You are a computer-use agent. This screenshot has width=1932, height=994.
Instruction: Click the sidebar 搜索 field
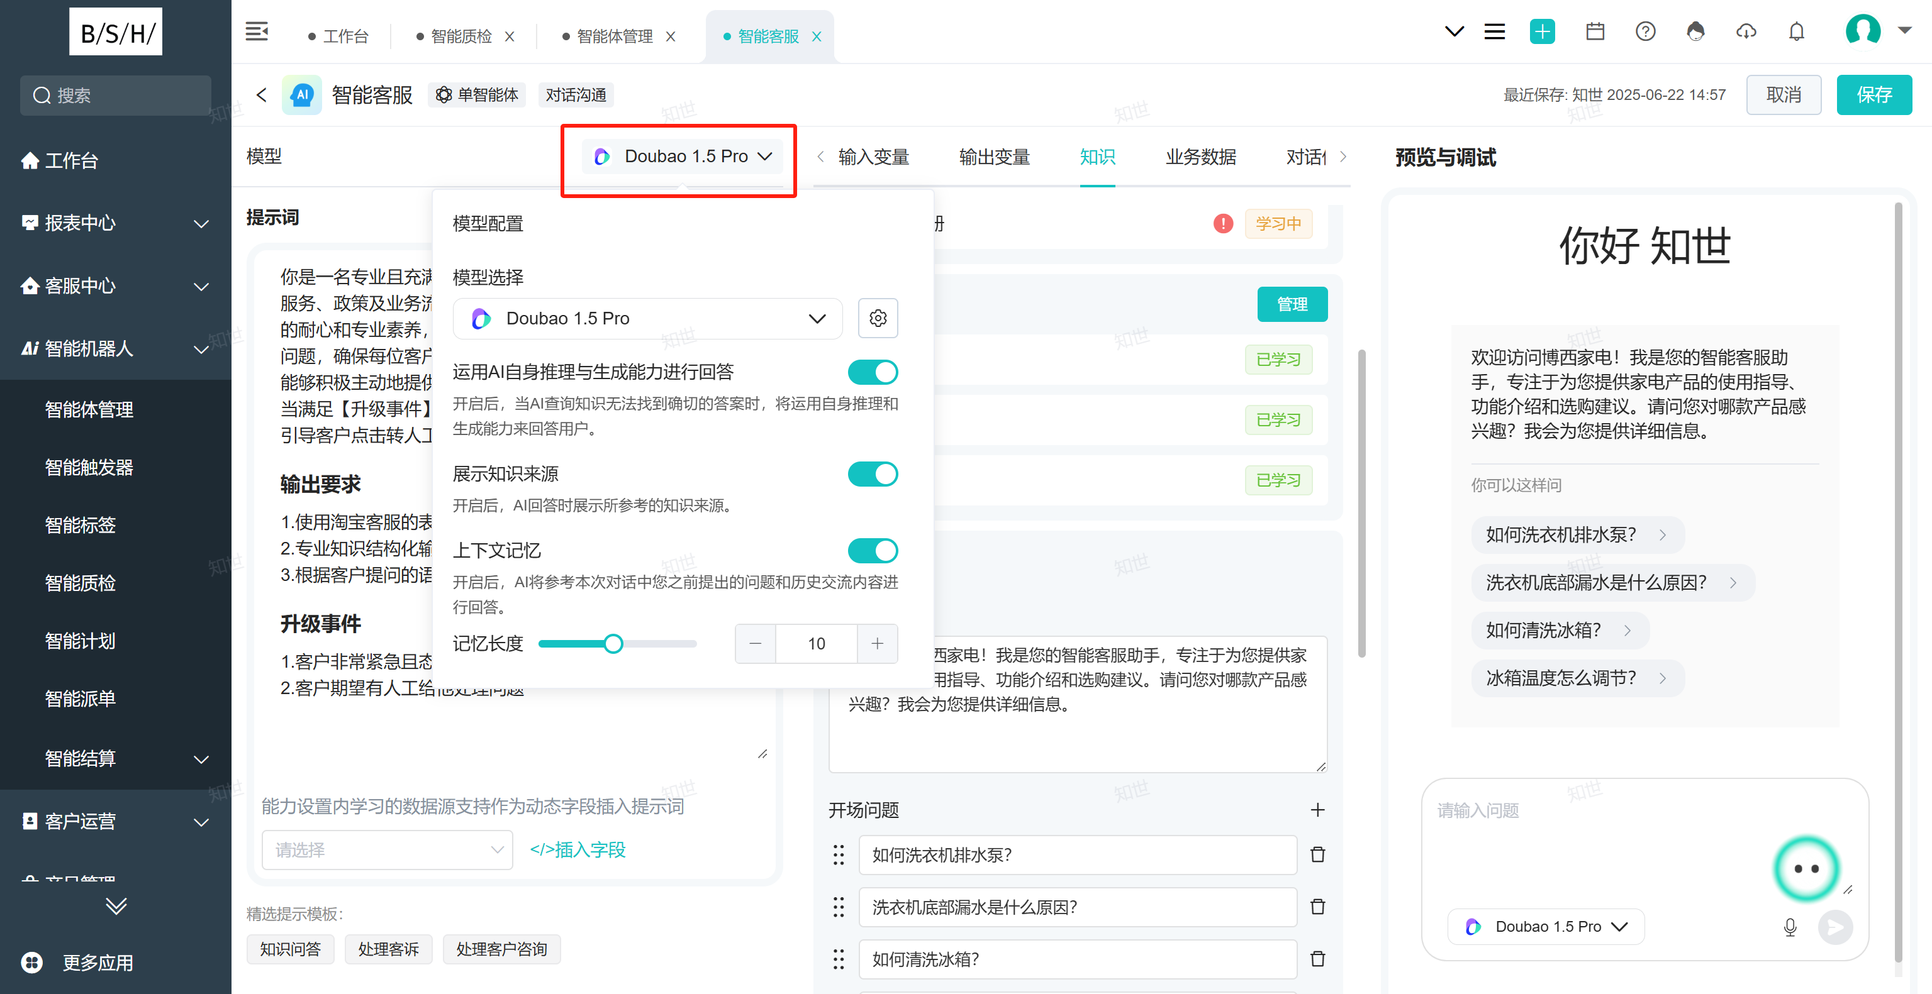click(116, 95)
